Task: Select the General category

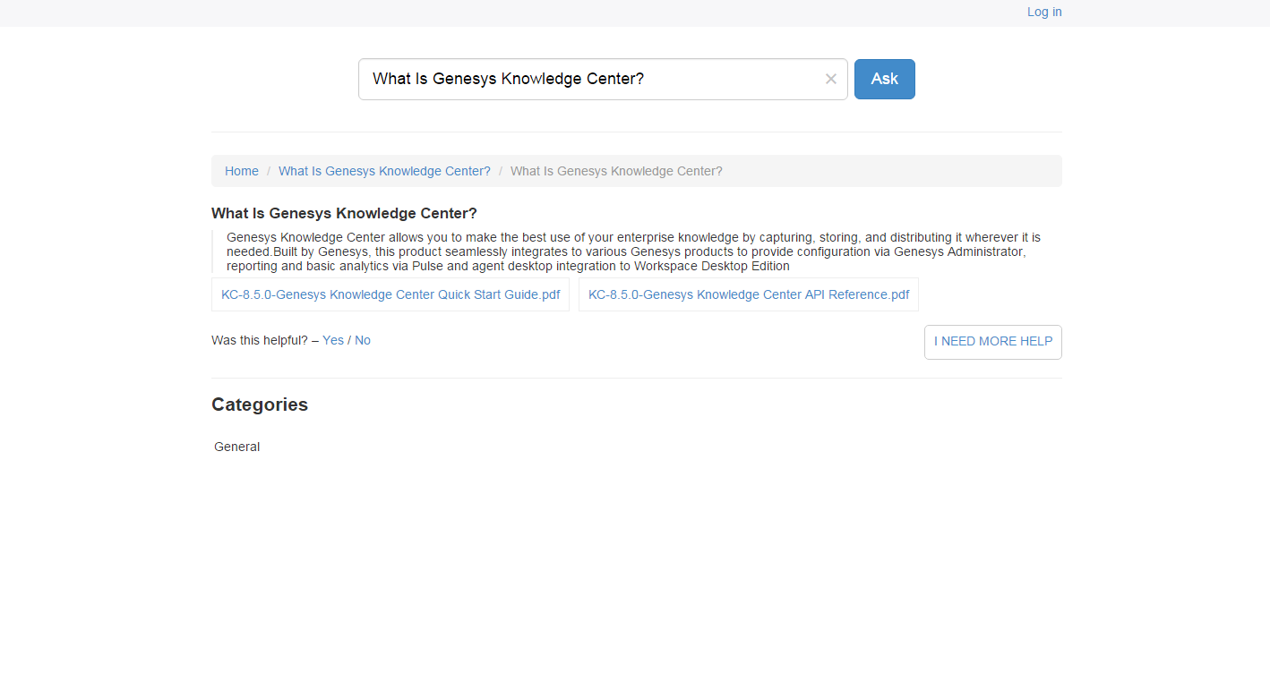Action: point(236,447)
